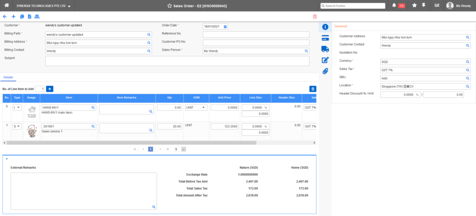Viewport: 476px width, 216px height.
Task: Open Ms Wendy user profile
Action: [459, 6]
